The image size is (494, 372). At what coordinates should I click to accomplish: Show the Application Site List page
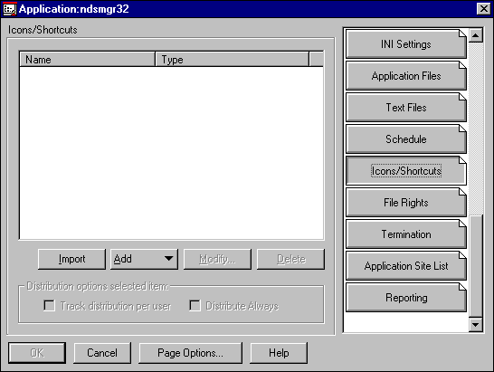(405, 266)
